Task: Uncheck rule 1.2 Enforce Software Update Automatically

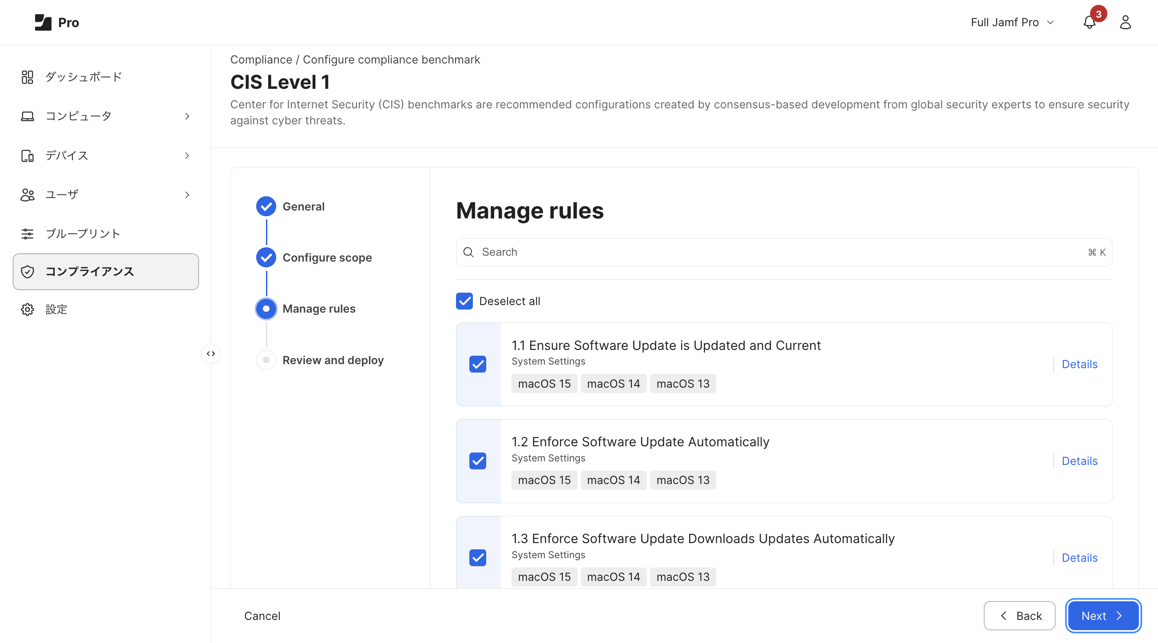Action: (x=478, y=461)
